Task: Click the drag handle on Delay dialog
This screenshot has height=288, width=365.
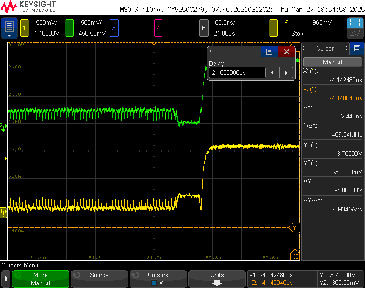Action: coord(210,51)
